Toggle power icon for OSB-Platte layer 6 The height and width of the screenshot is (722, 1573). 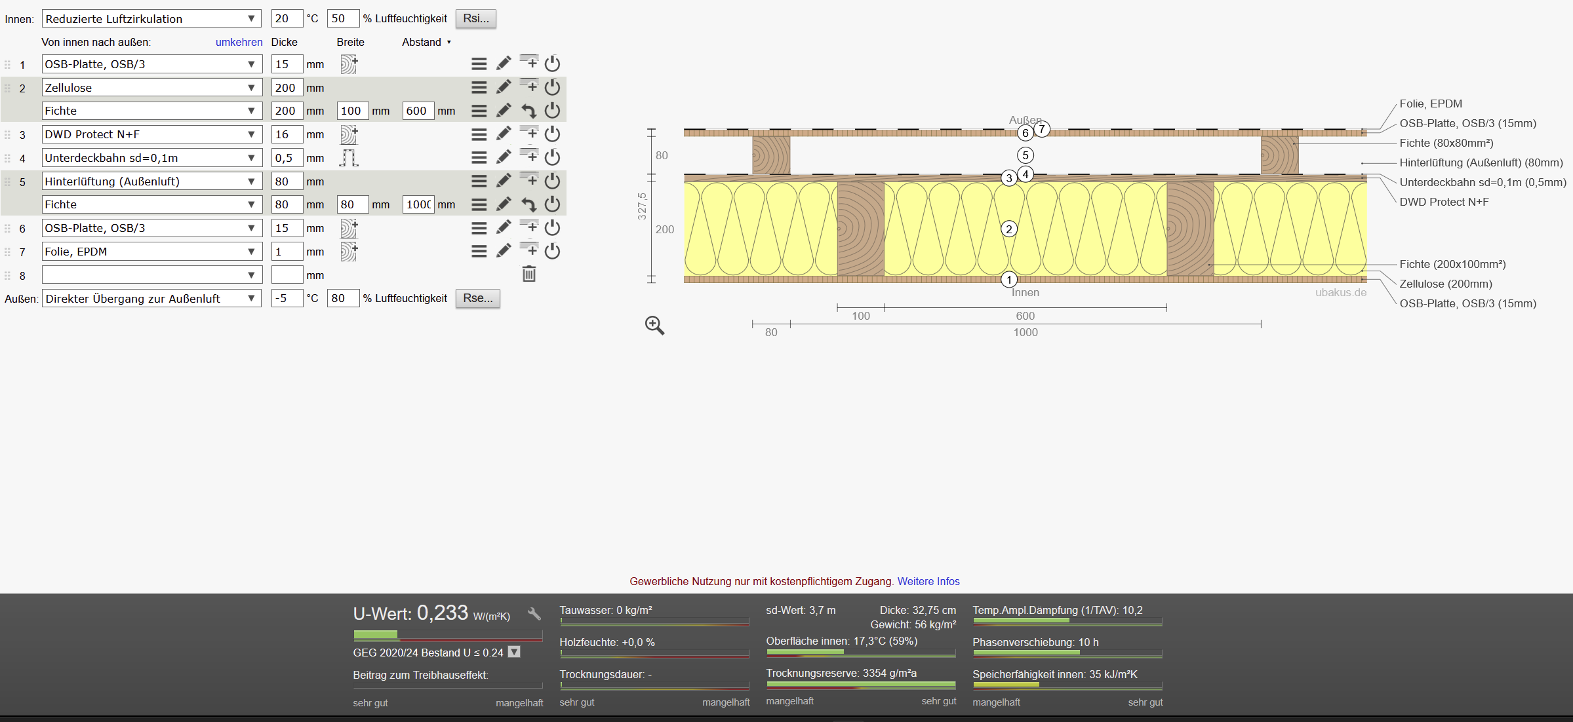click(553, 227)
